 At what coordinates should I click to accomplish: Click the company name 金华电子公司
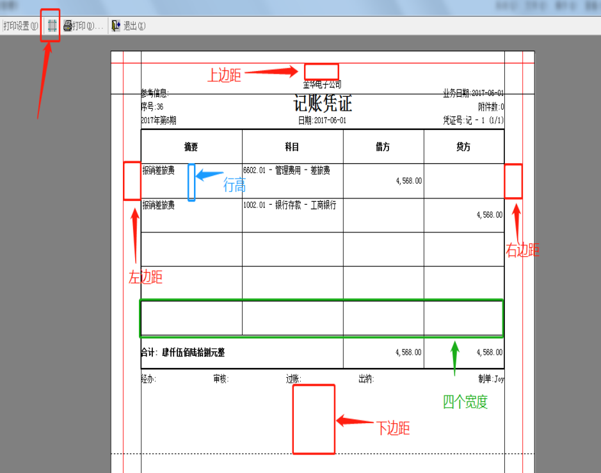pos(322,84)
